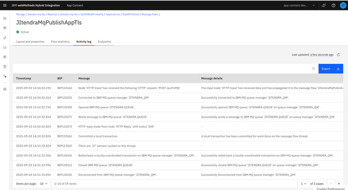Click the Export button

[330, 69]
